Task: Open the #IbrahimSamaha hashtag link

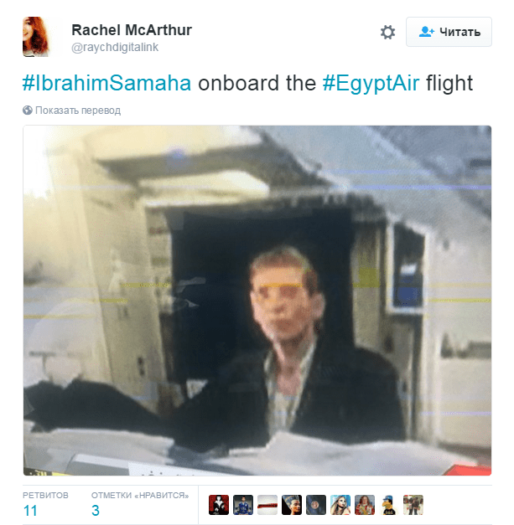Action: pyautogui.click(x=106, y=83)
